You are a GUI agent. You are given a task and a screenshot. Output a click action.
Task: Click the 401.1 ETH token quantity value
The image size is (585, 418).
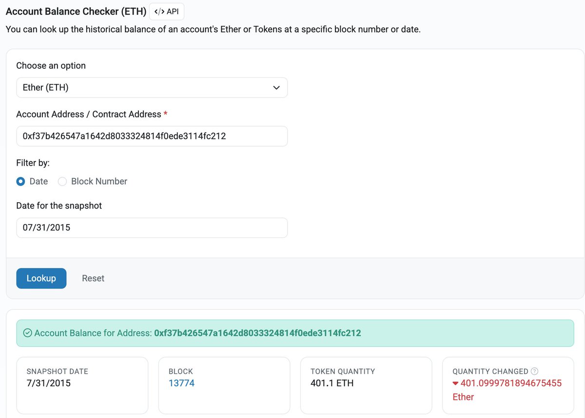[x=332, y=383]
